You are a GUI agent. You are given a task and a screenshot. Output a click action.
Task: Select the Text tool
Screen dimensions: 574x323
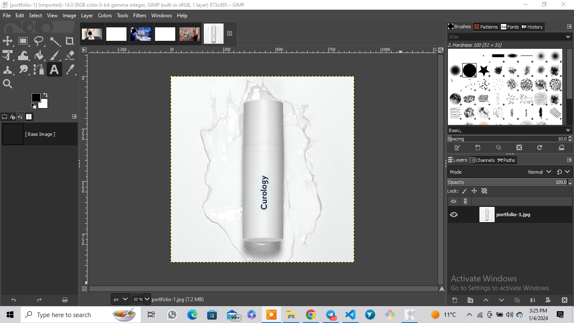(x=54, y=69)
